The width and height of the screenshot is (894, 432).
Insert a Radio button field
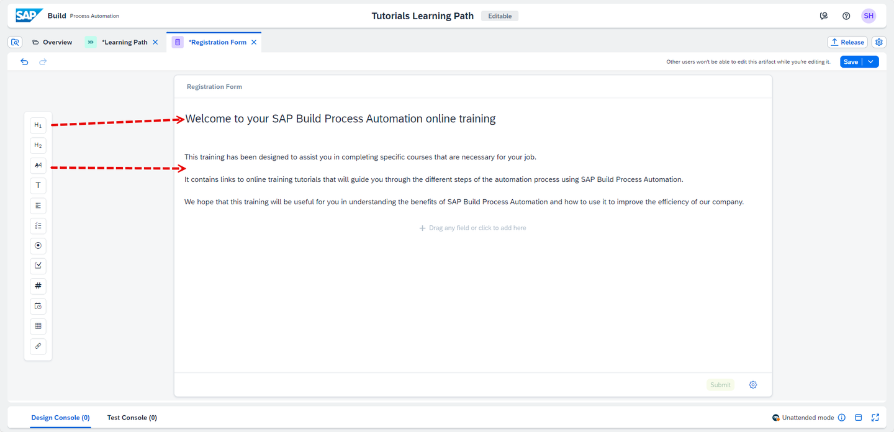tap(38, 246)
